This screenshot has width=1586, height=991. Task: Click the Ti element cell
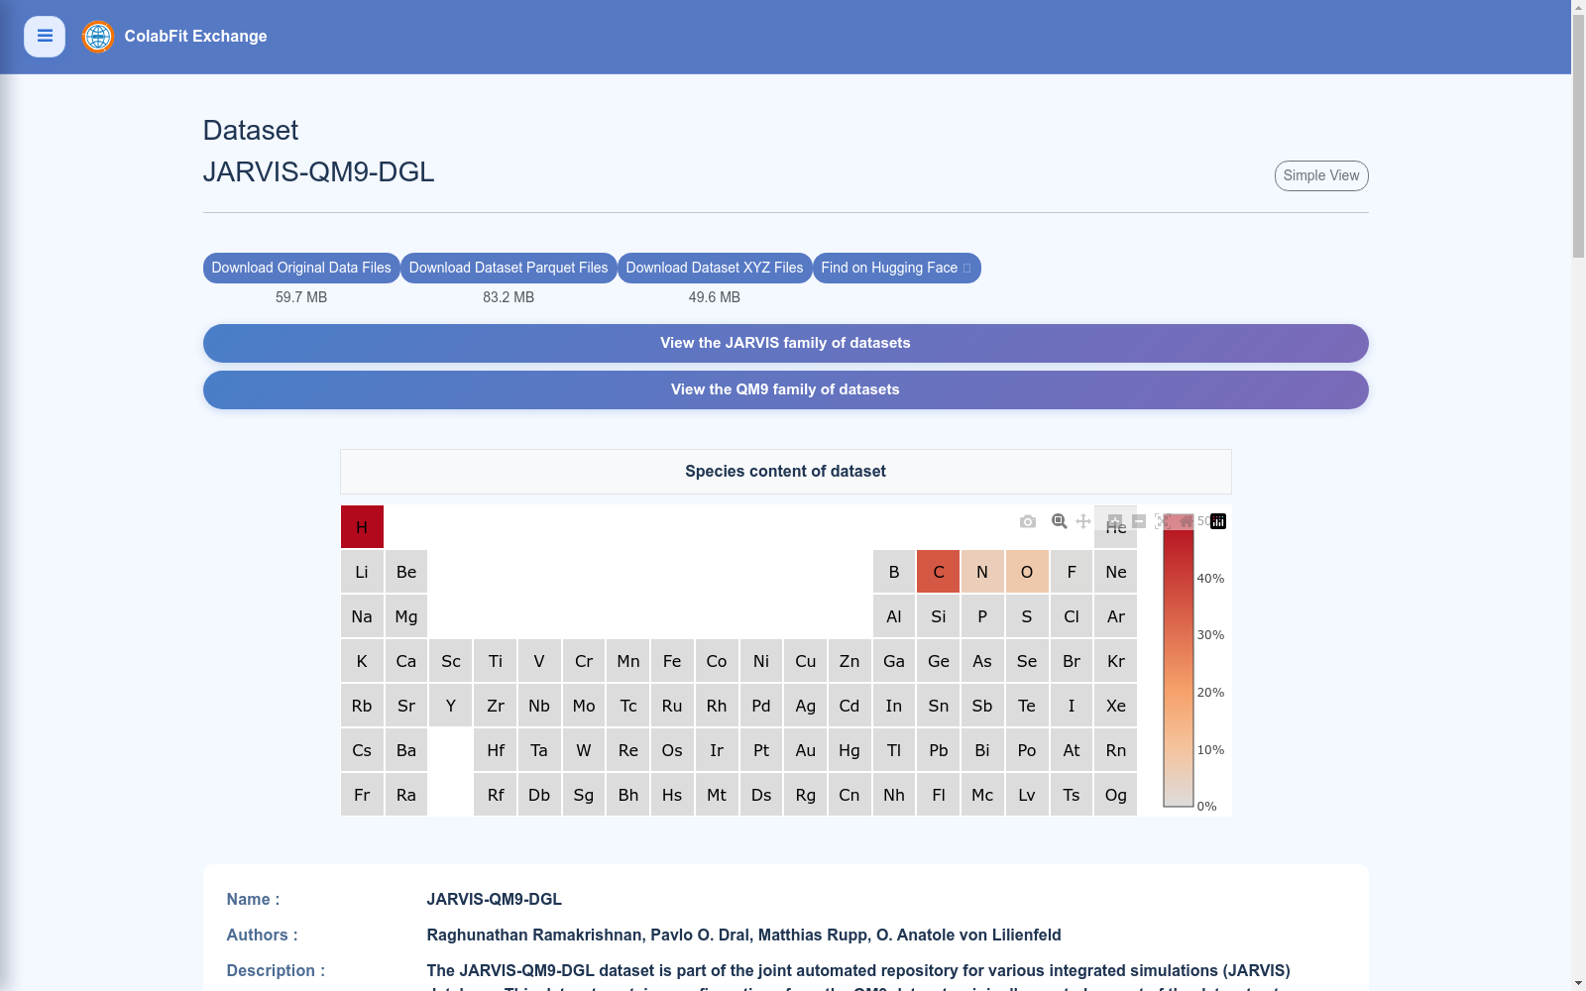point(496,661)
